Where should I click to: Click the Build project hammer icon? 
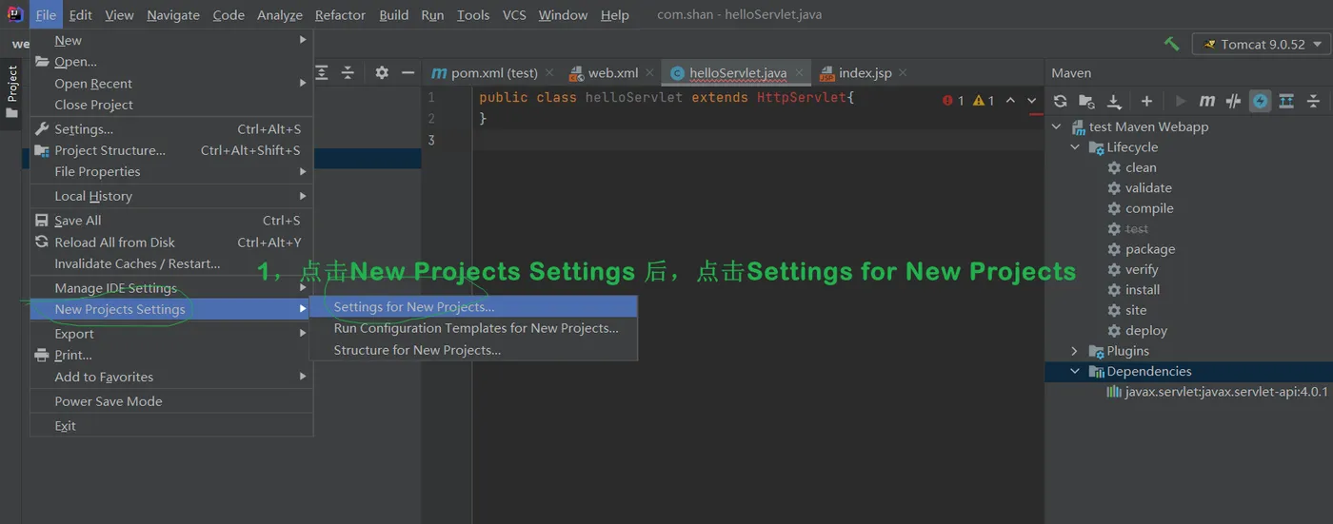point(1171,45)
